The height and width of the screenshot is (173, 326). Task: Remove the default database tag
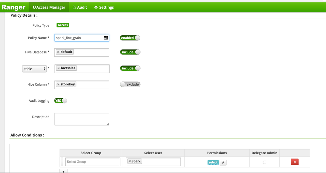pyautogui.click(x=58, y=52)
